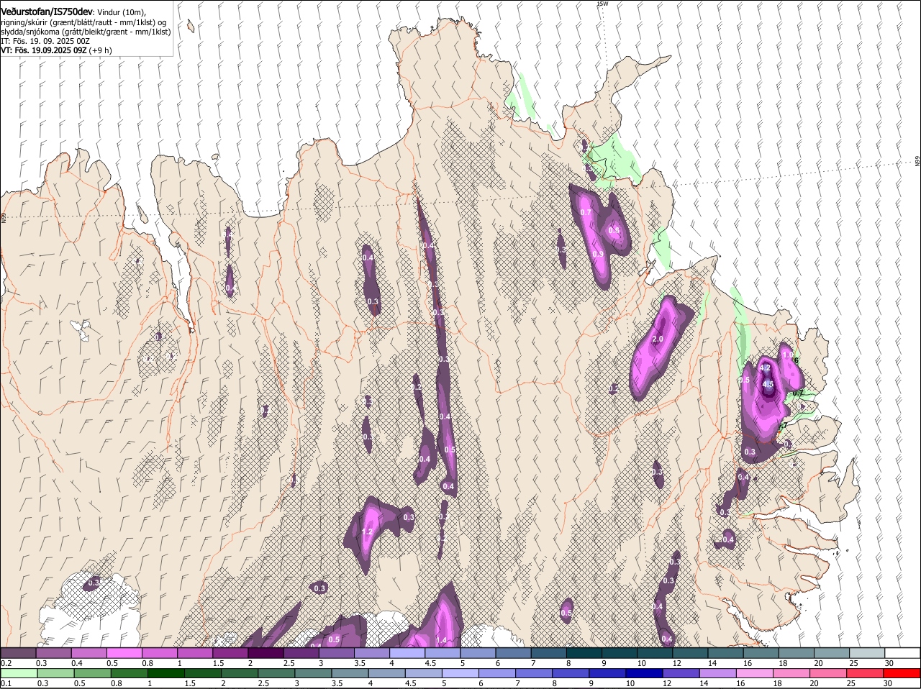Click the title text 'Veðurstofan/IS750dev'
This screenshot has width=921, height=689.
[x=47, y=12]
